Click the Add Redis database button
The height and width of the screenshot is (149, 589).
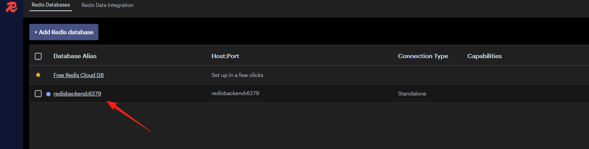pyautogui.click(x=64, y=32)
